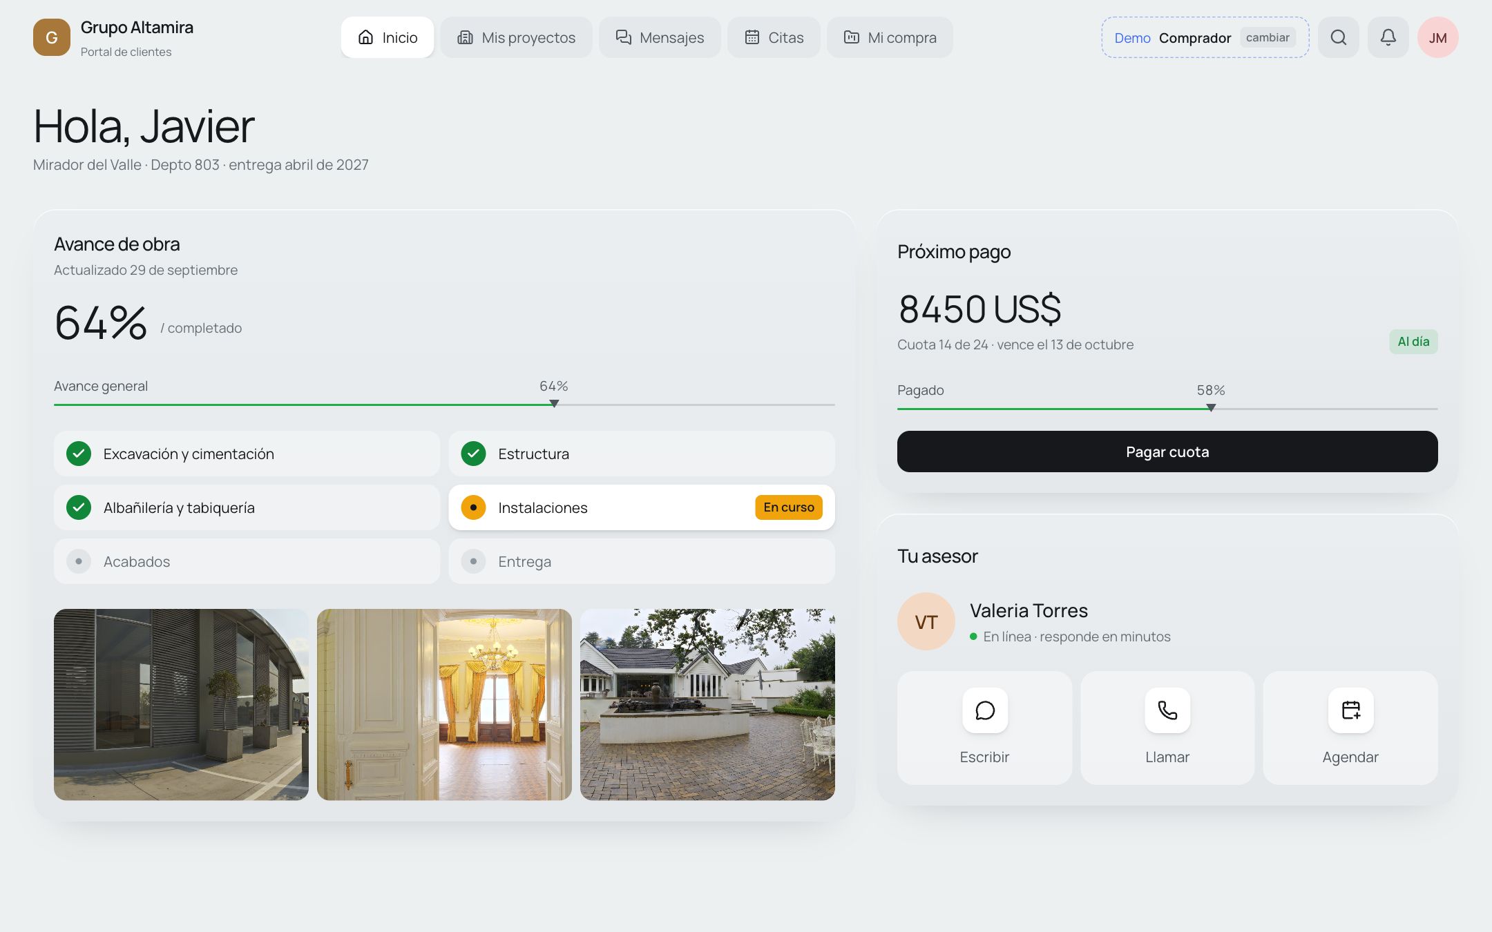Click the Avance general progress bar marker
Viewport: 1492px width, 932px height.
(554, 403)
